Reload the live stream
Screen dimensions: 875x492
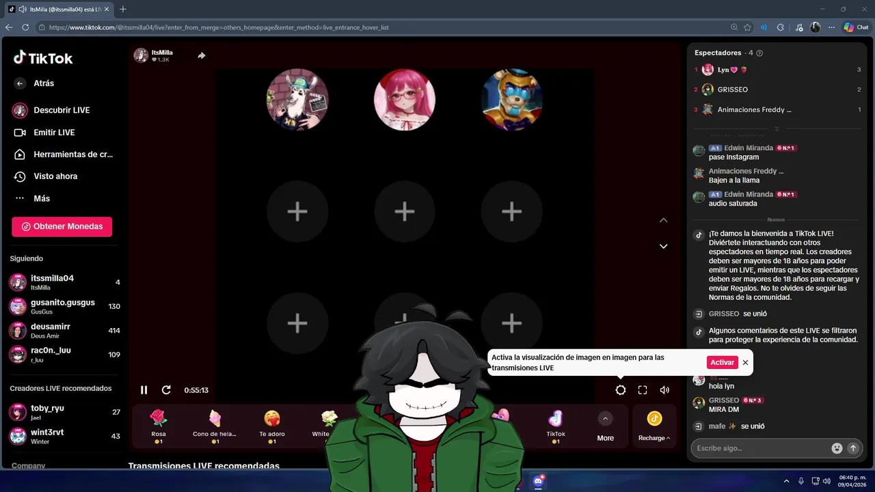click(x=166, y=389)
